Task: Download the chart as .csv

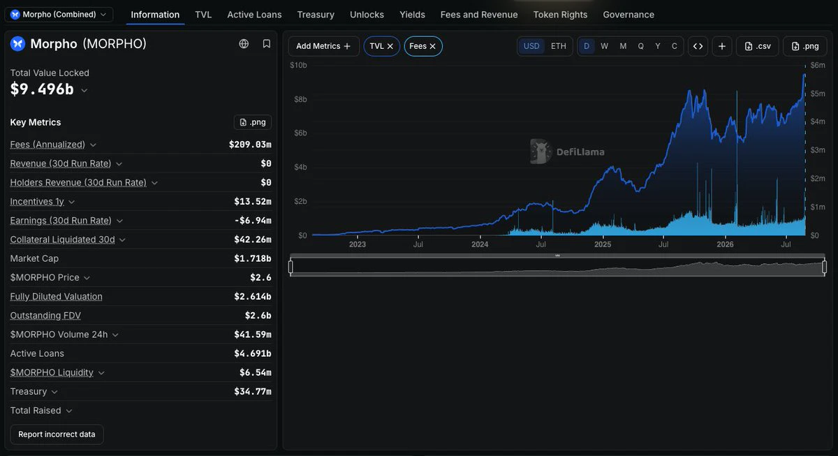Action: pyautogui.click(x=758, y=46)
